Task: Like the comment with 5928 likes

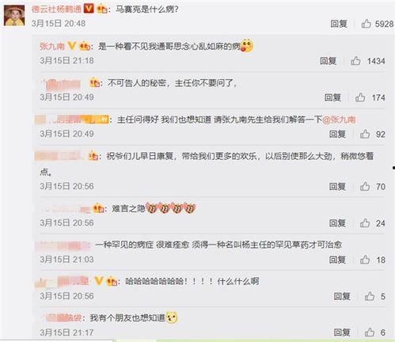Action: [x=366, y=24]
